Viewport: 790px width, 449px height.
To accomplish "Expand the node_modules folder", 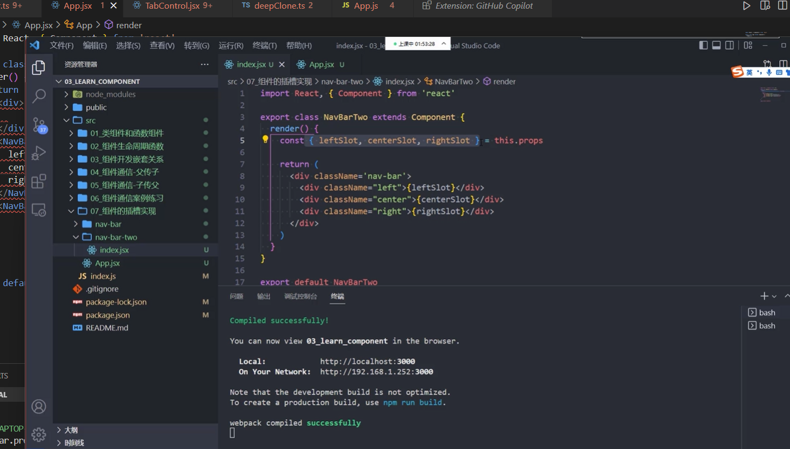I will point(110,94).
